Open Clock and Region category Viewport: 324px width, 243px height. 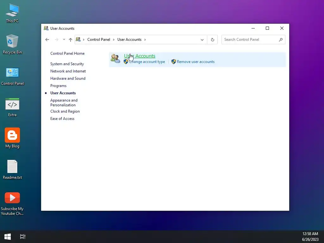pyautogui.click(x=65, y=111)
